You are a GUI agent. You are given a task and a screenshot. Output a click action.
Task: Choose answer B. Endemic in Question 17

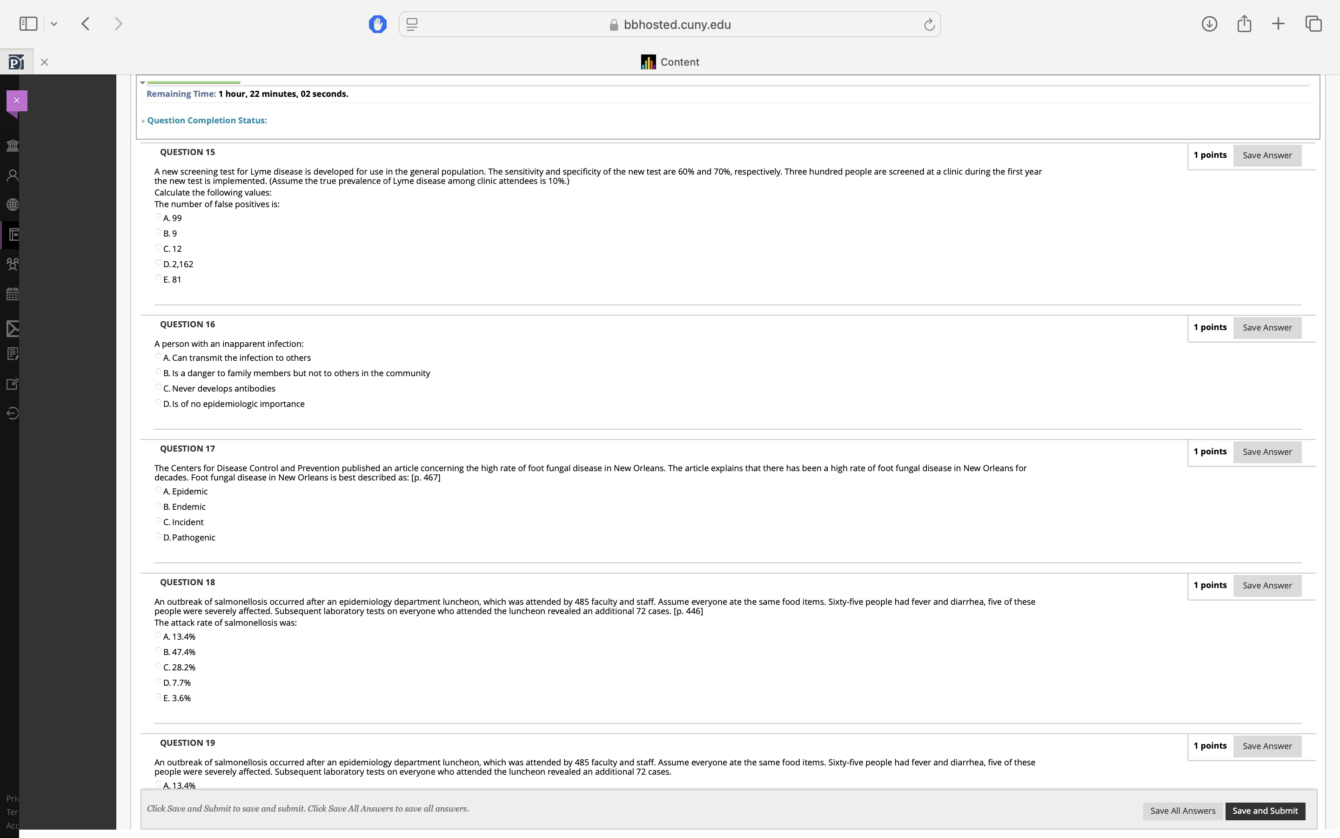[159, 505]
